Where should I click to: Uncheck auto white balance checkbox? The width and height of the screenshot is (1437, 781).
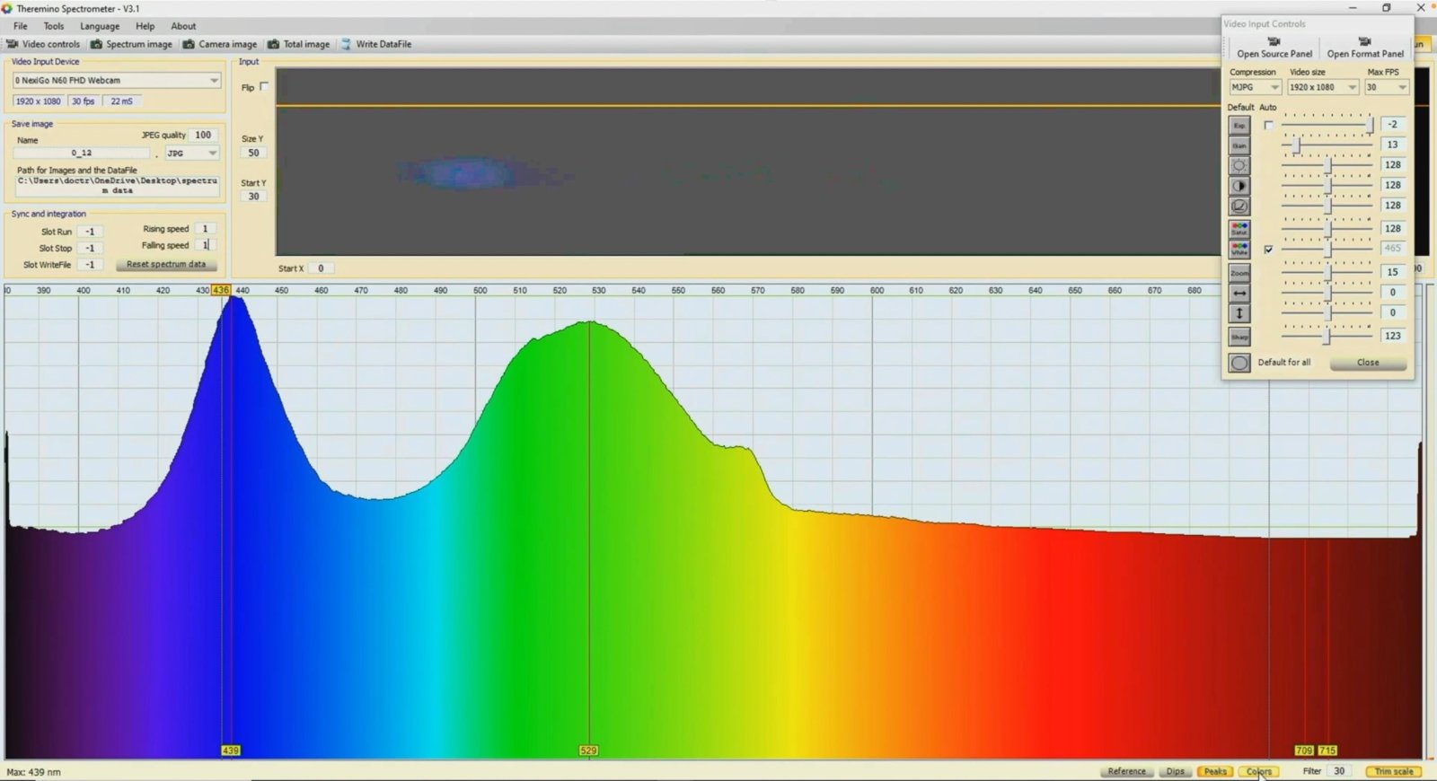[x=1268, y=250]
